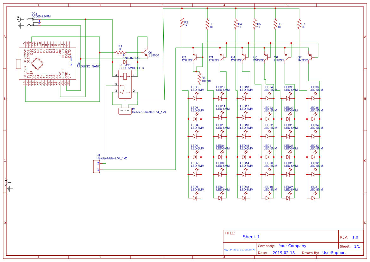This screenshot has height=262, width=370.
Task: Click the R7 resistor symbol
Action: [x=299, y=24]
